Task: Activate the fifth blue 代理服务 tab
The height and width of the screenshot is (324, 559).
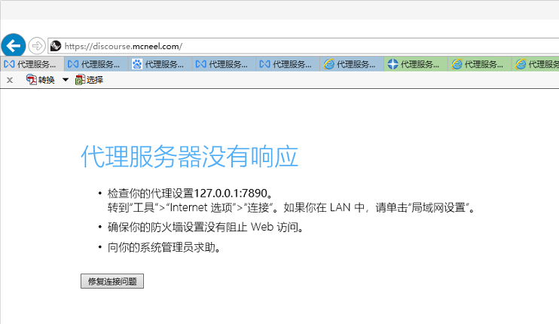Action: 288,64
